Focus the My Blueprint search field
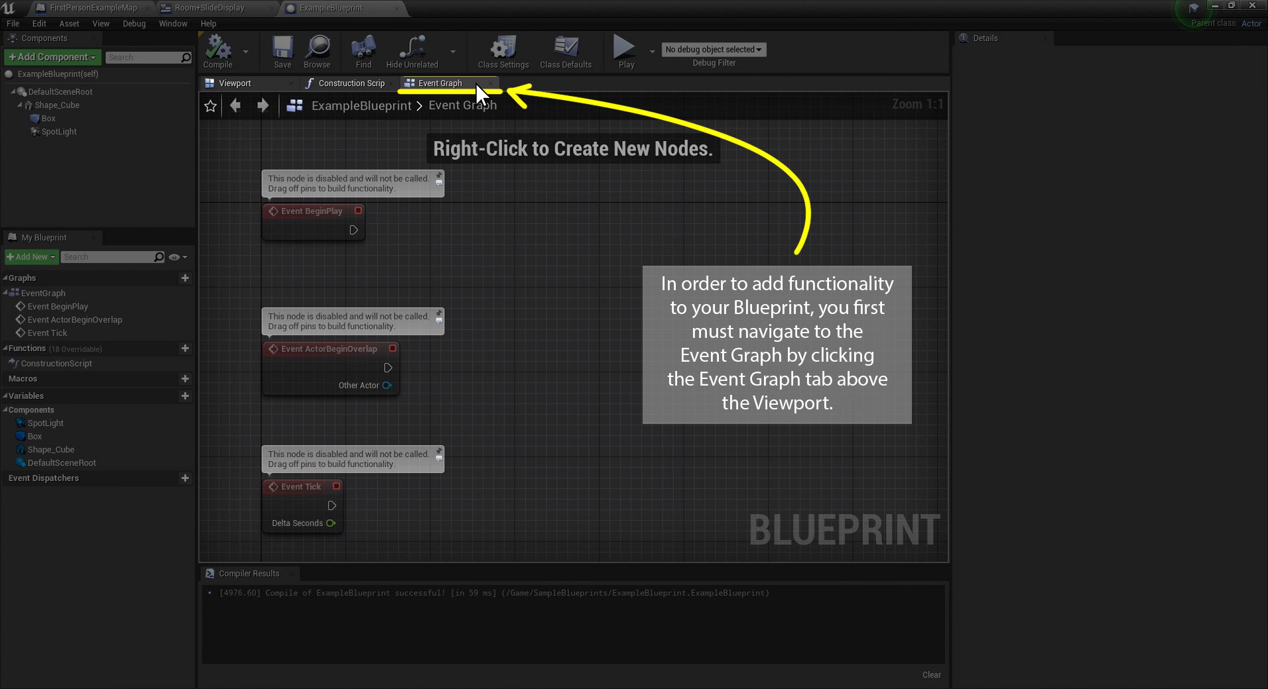This screenshot has height=689, width=1268. [113, 257]
